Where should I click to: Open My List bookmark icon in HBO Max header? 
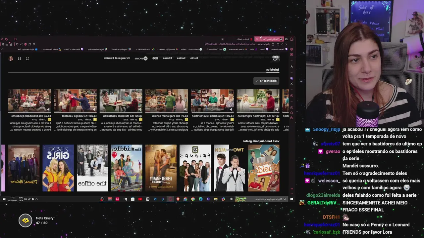[19, 59]
